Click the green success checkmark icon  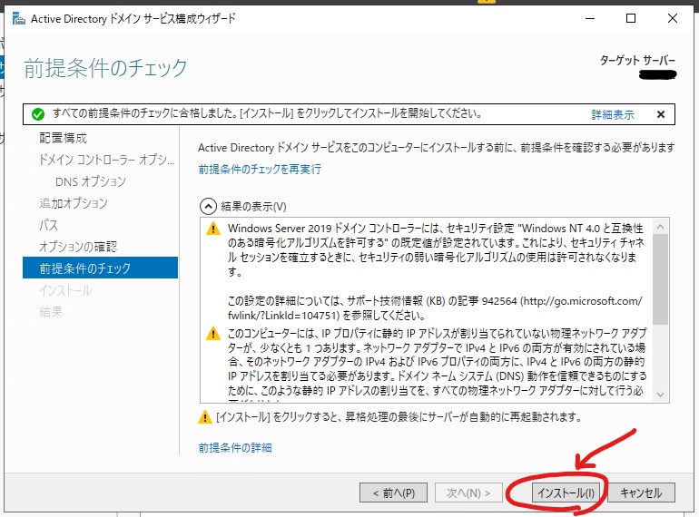click(38, 114)
